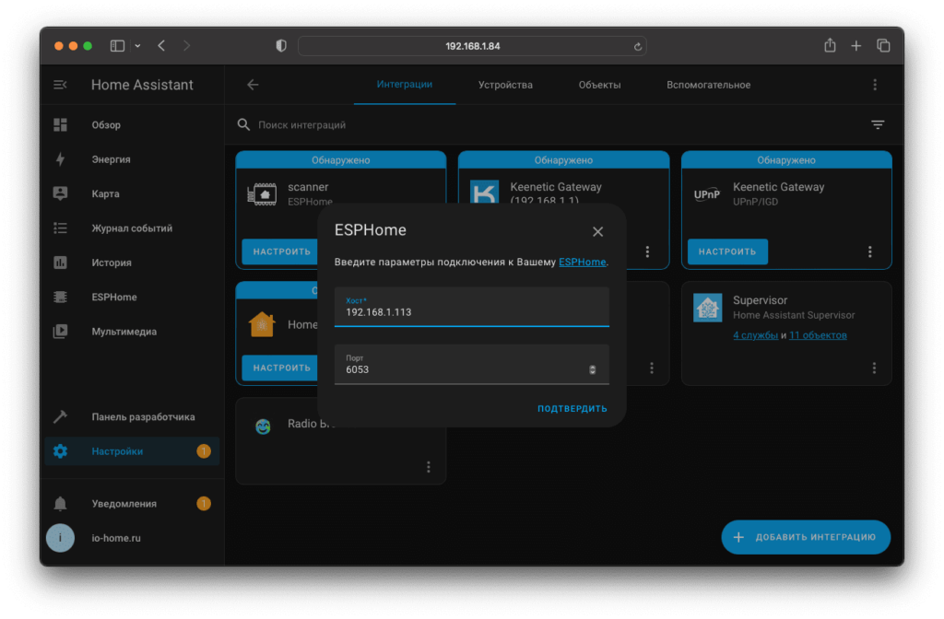Screen dimensions: 944x619
Task: Go back with the integrations page arrow
Action: tap(253, 85)
